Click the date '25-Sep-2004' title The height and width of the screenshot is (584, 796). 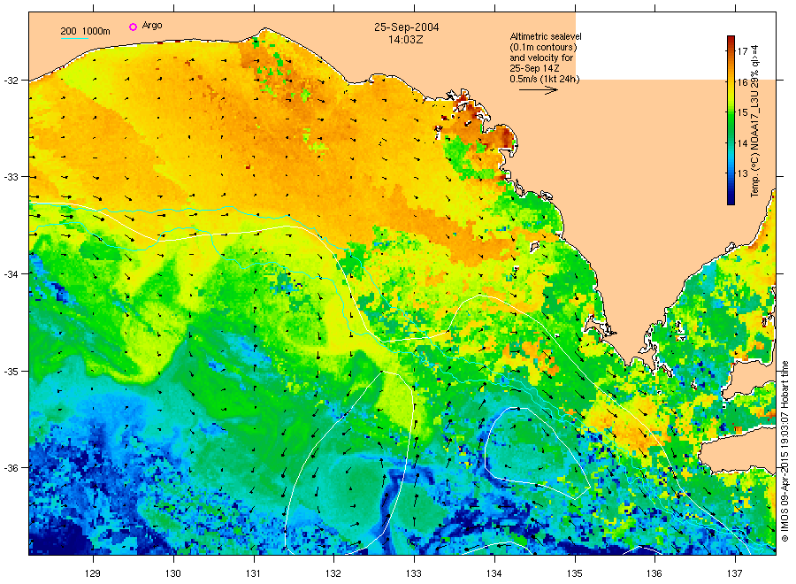pyautogui.click(x=407, y=27)
